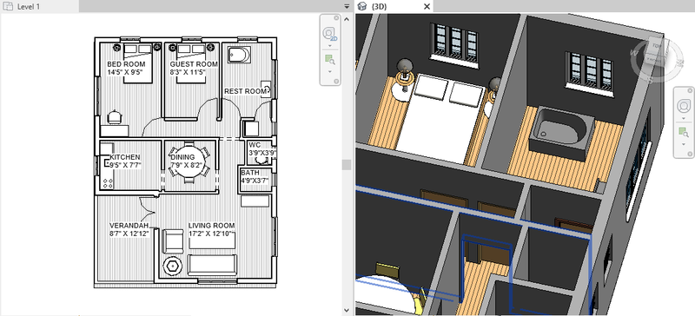Close the 3D view navigation bar
695x316 pixels.
point(690,90)
